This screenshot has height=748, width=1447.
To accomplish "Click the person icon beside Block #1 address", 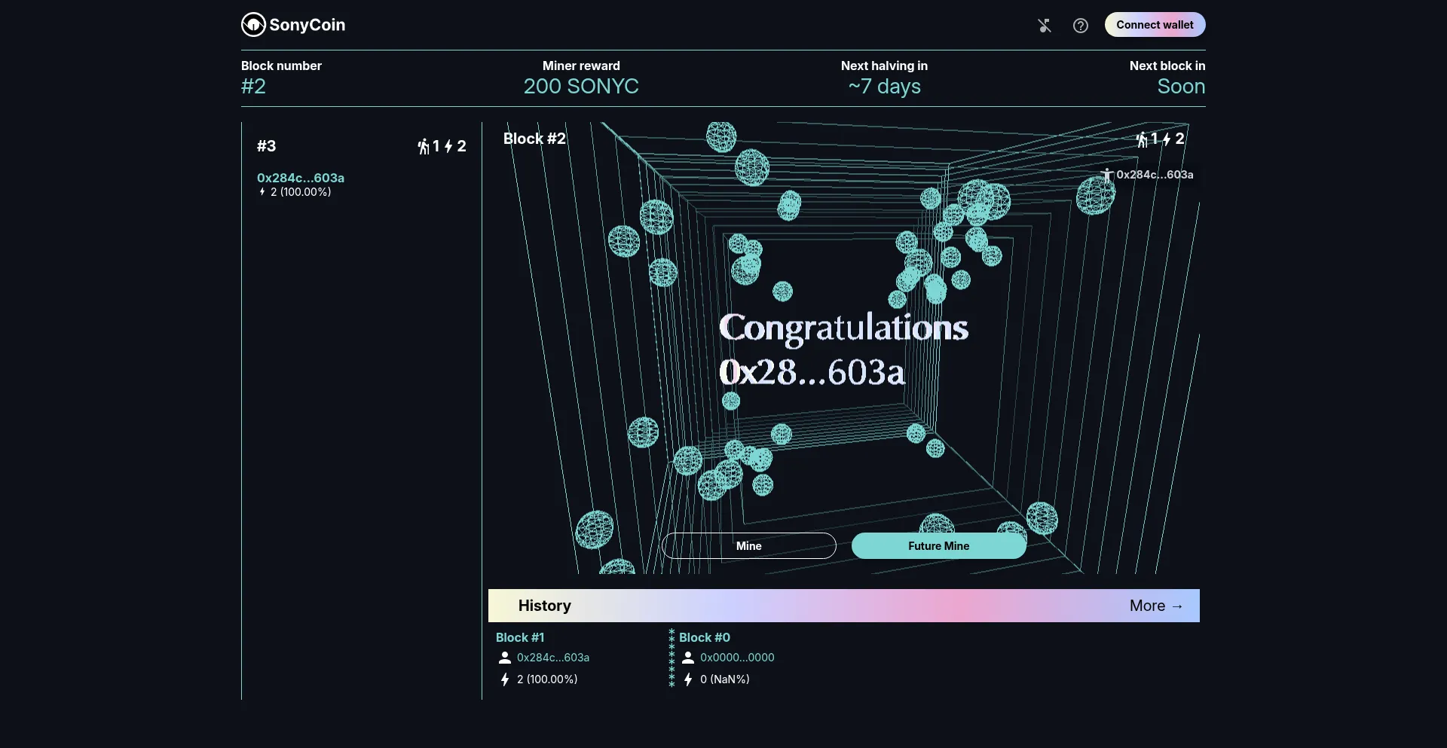I will [505, 658].
